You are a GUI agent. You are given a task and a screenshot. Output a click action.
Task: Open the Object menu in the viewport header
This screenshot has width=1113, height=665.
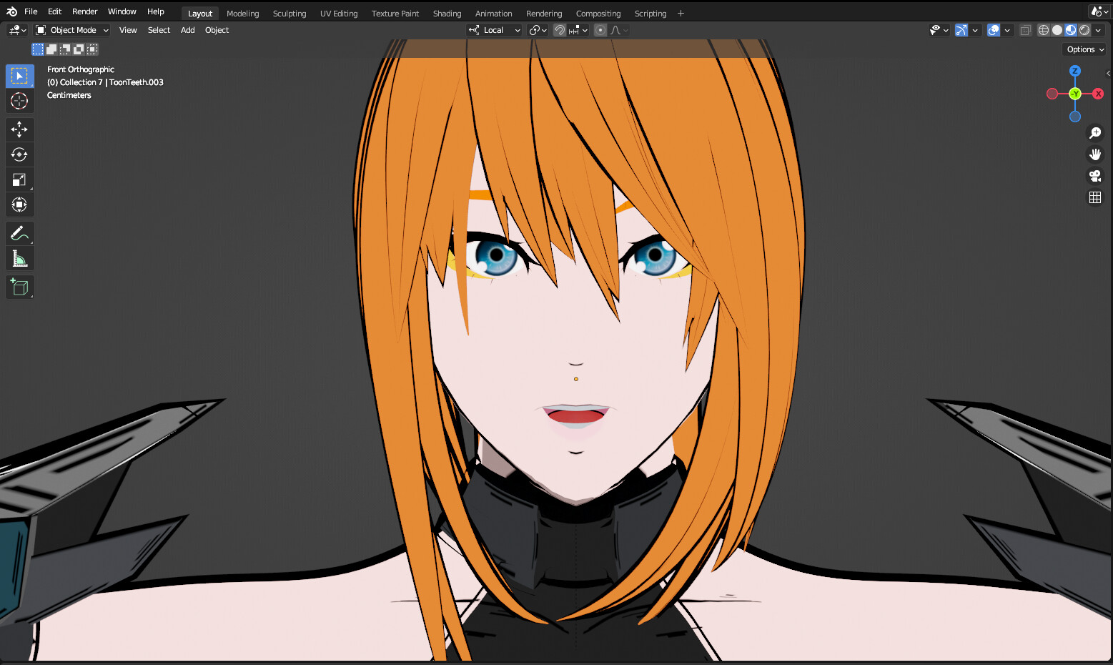[217, 29]
